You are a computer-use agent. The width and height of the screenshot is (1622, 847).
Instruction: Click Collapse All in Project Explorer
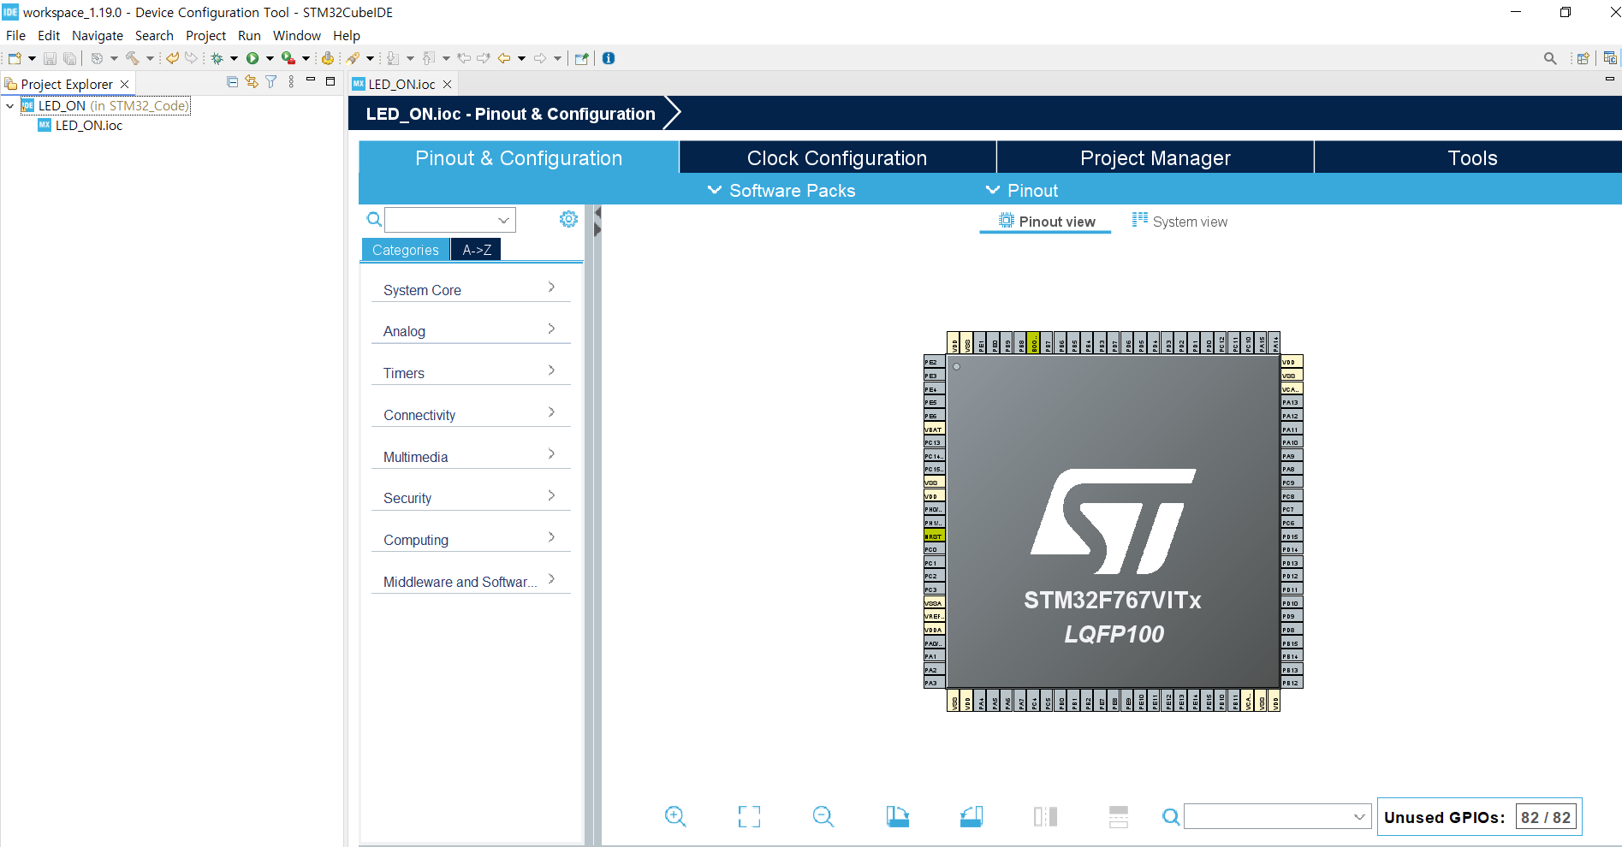232,81
